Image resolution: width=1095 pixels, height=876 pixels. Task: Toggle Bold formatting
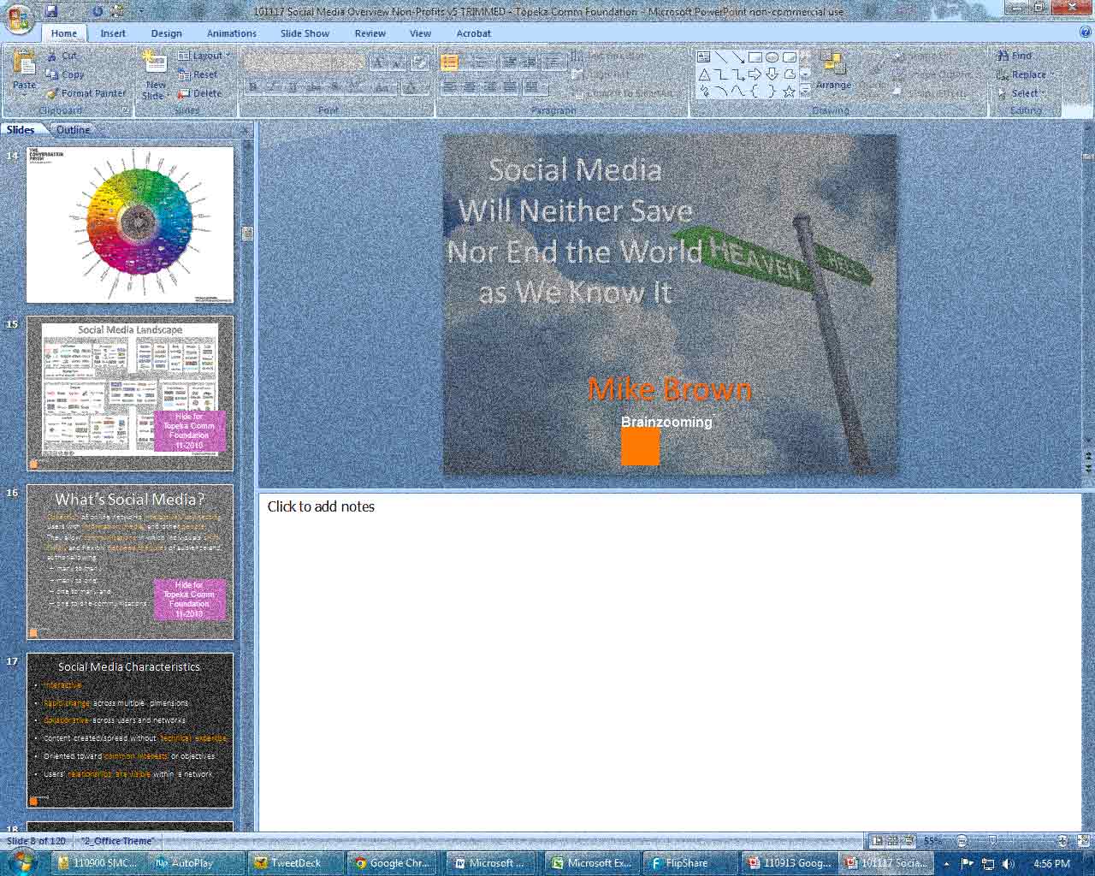click(x=253, y=87)
